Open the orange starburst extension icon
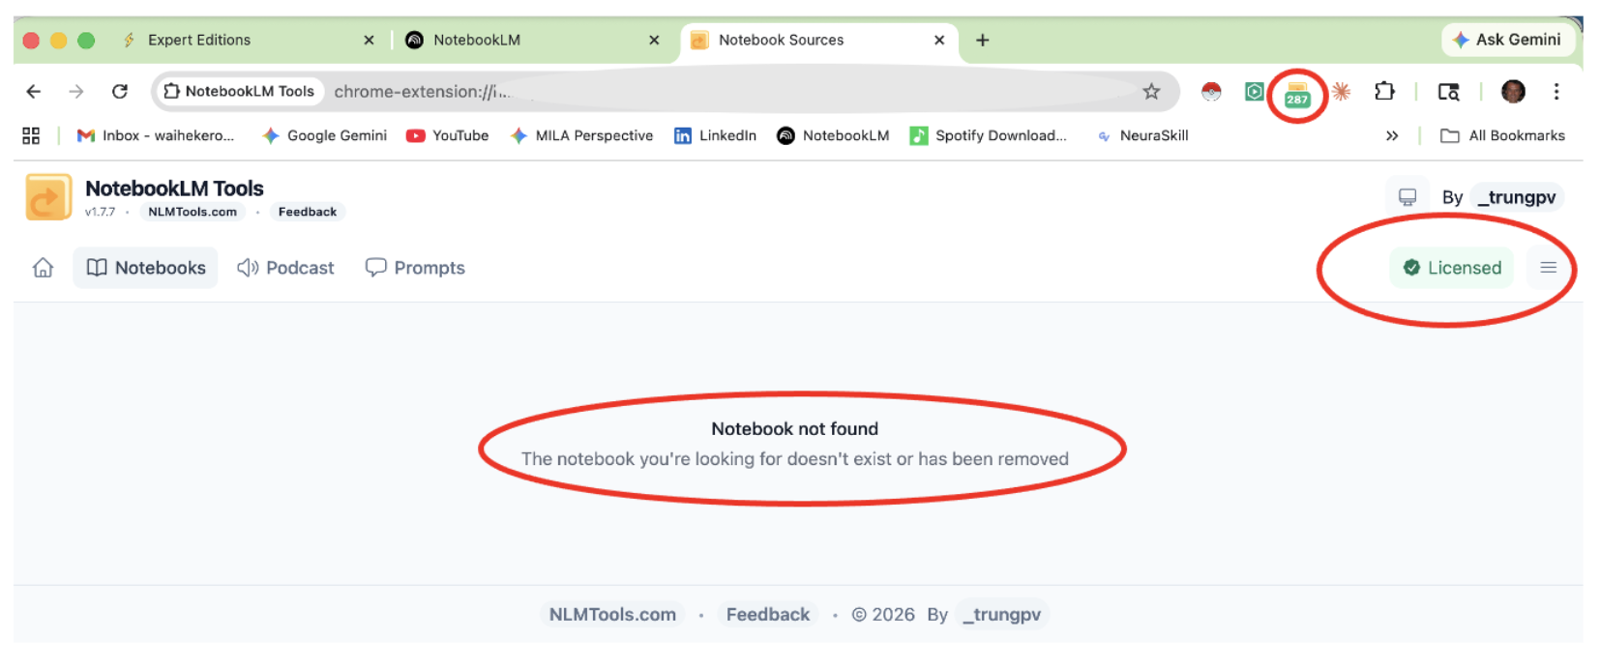Image resolution: width=1600 pixels, height=667 pixels. [1341, 92]
